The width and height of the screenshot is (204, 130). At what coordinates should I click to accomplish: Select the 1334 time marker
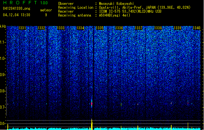click(80, 28)
